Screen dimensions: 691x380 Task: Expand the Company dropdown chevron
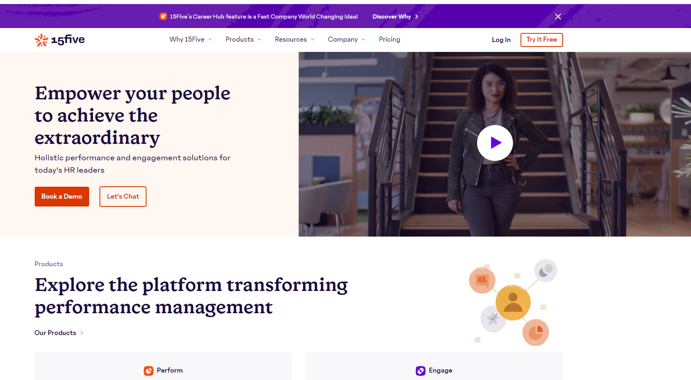363,40
